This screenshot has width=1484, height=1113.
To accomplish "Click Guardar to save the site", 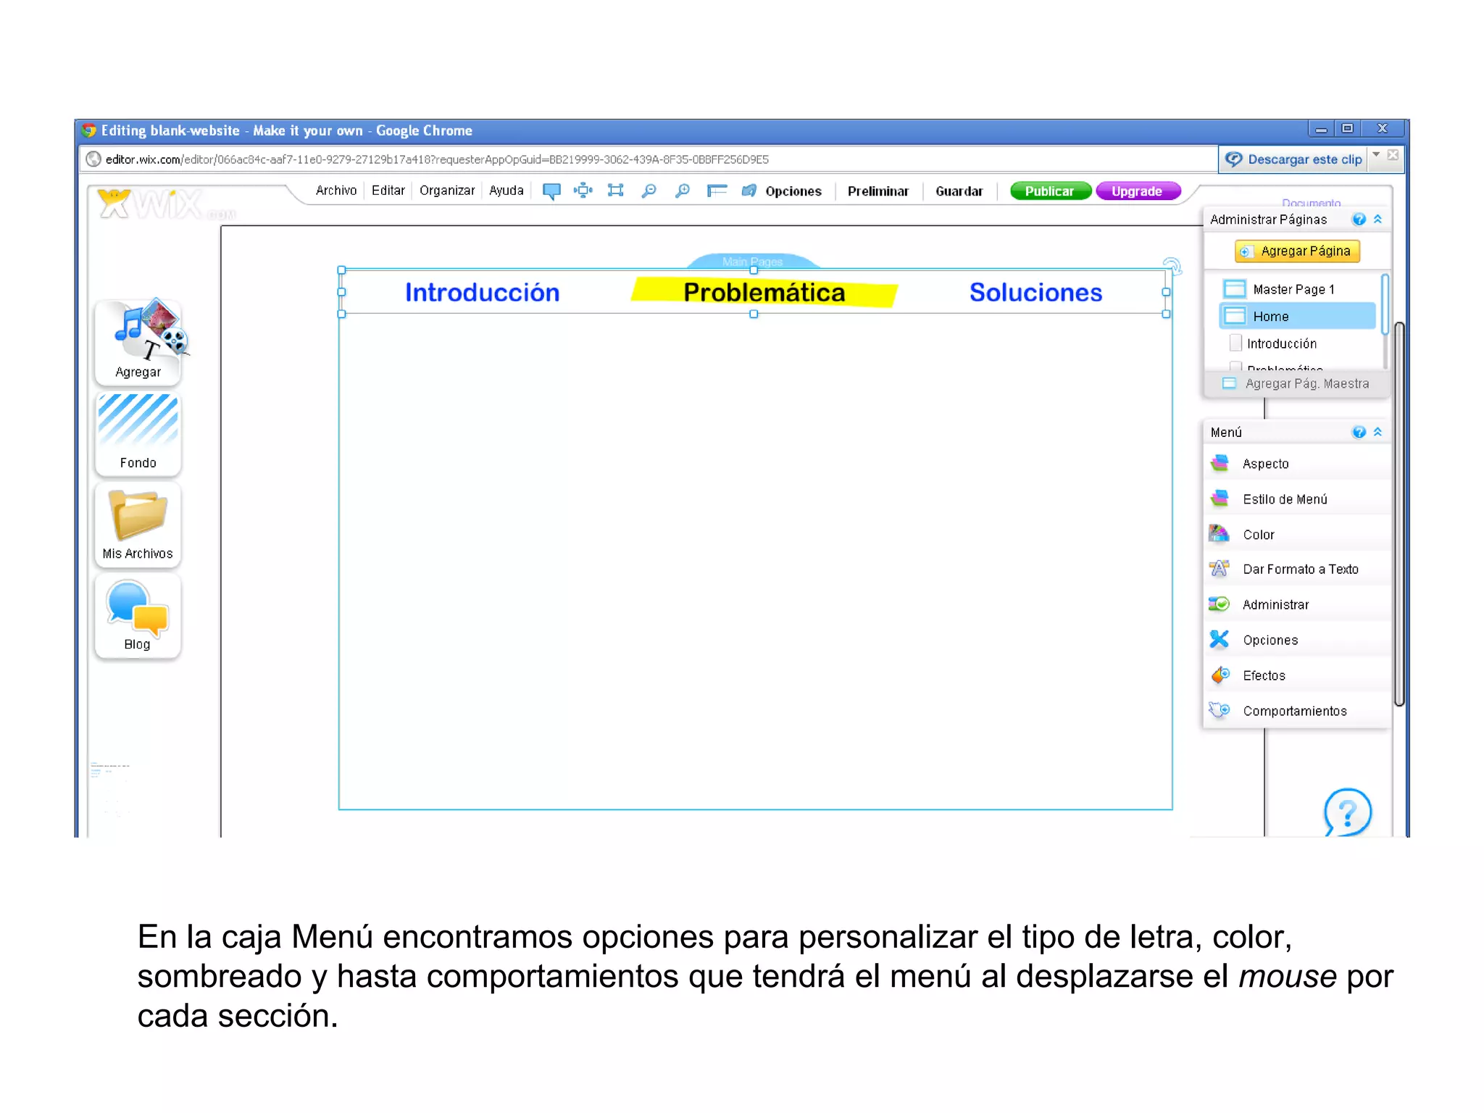I will coord(959,191).
